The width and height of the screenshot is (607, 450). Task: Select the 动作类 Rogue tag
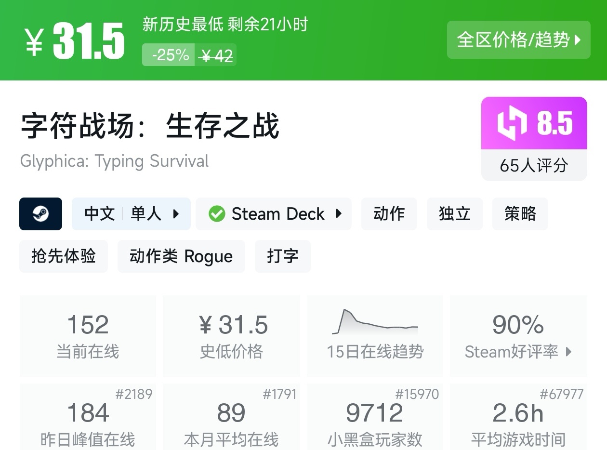(x=181, y=256)
